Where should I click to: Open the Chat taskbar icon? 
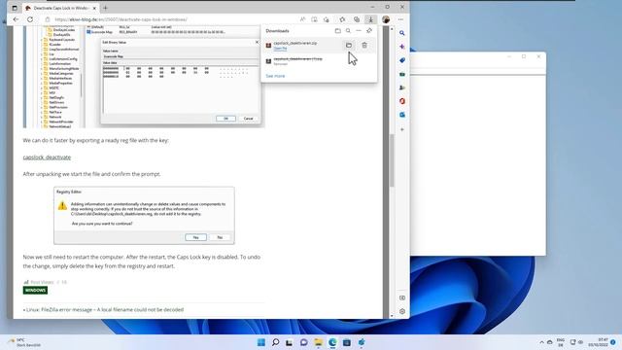point(304,342)
